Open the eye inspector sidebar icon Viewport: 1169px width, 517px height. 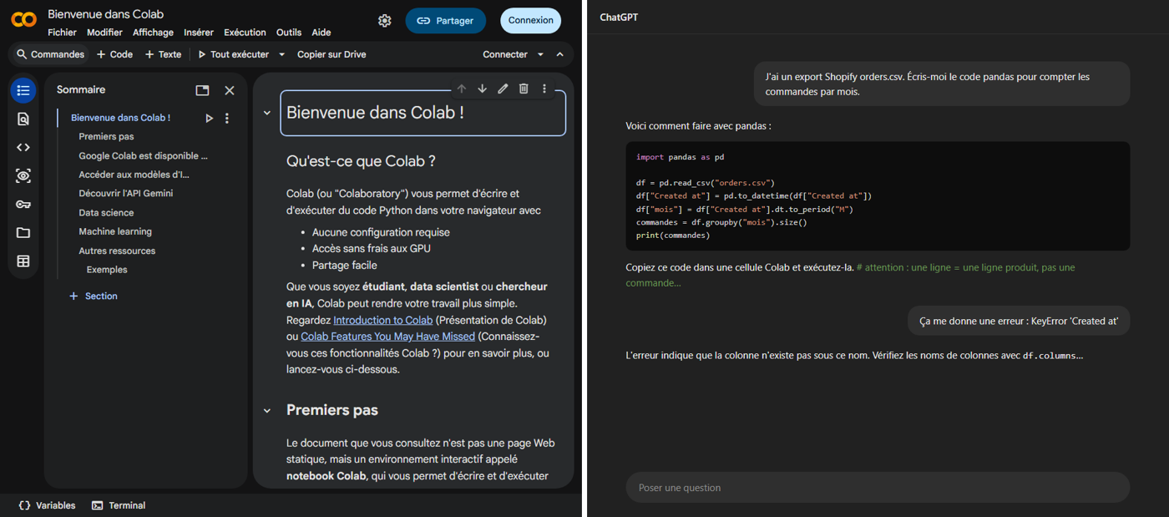coord(23,175)
